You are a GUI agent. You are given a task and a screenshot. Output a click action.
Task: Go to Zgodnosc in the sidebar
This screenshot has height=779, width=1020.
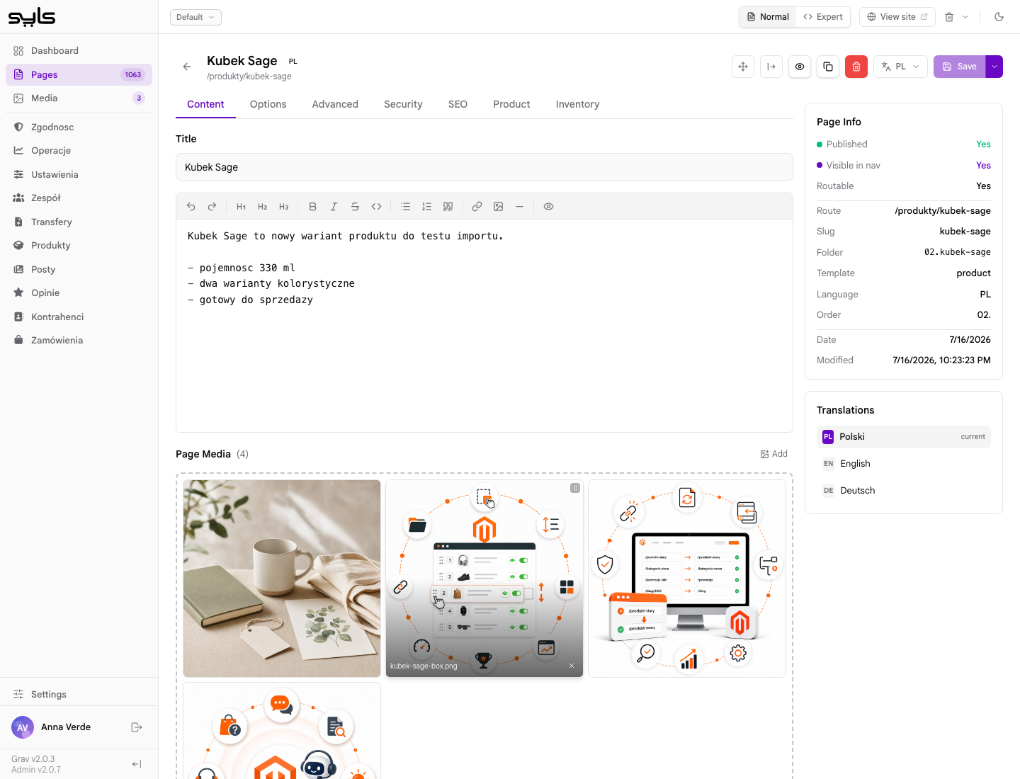tap(79, 127)
